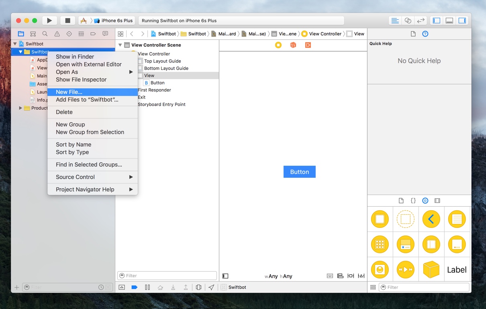Collapse the Swiftbot project disclosure triangle
Viewport: 486px width, 309px height.
pos(15,44)
